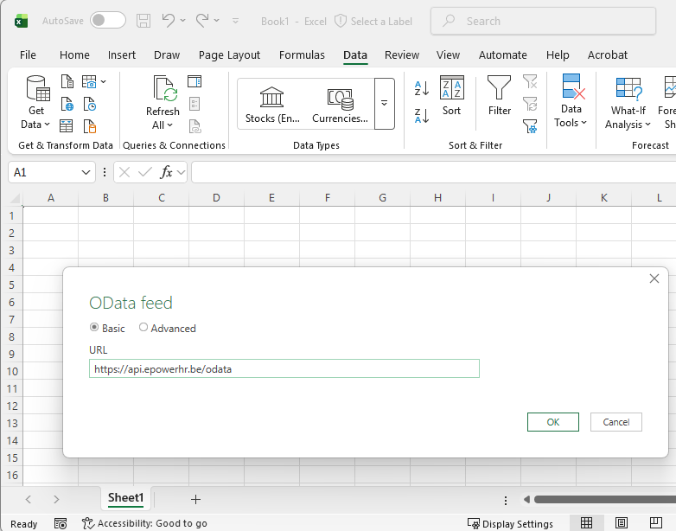Viewport: 676px width, 531px height.
Task: Open the Automate tab
Action: 503,55
